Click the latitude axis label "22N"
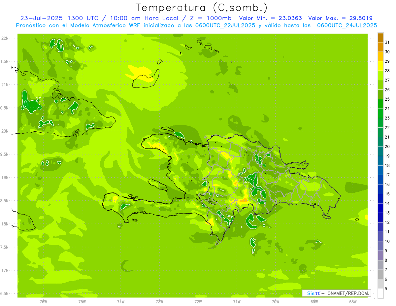 point(6,38)
